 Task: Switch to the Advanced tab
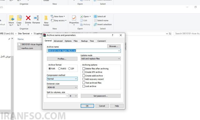(58, 41)
